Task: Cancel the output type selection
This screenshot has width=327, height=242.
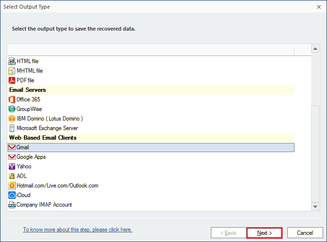Action: click(x=305, y=233)
